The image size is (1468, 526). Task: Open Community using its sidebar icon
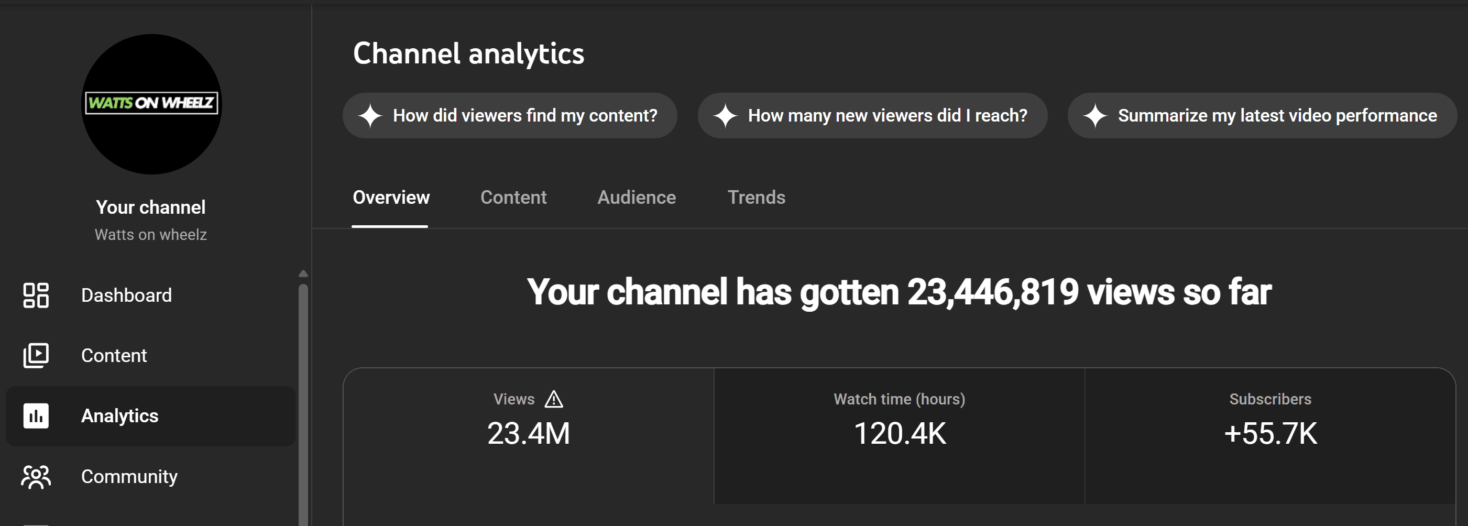pyautogui.click(x=37, y=476)
